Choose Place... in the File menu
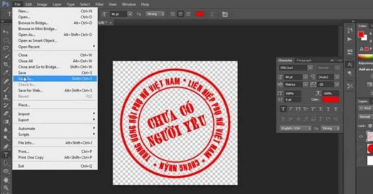 tap(55, 105)
